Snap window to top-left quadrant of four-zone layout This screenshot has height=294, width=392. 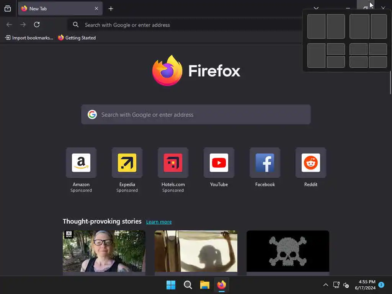(358, 49)
